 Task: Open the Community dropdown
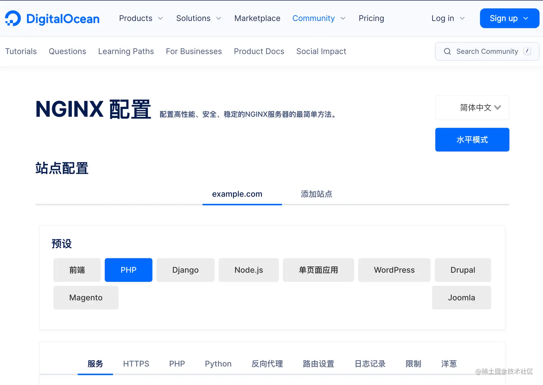click(x=319, y=18)
